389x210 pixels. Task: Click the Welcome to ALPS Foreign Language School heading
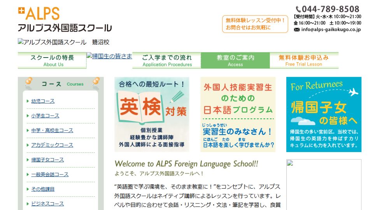pyautogui.click(x=186, y=164)
